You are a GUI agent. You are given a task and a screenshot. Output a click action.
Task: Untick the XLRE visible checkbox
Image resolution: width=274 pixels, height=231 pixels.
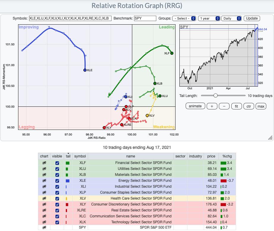[57, 211]
